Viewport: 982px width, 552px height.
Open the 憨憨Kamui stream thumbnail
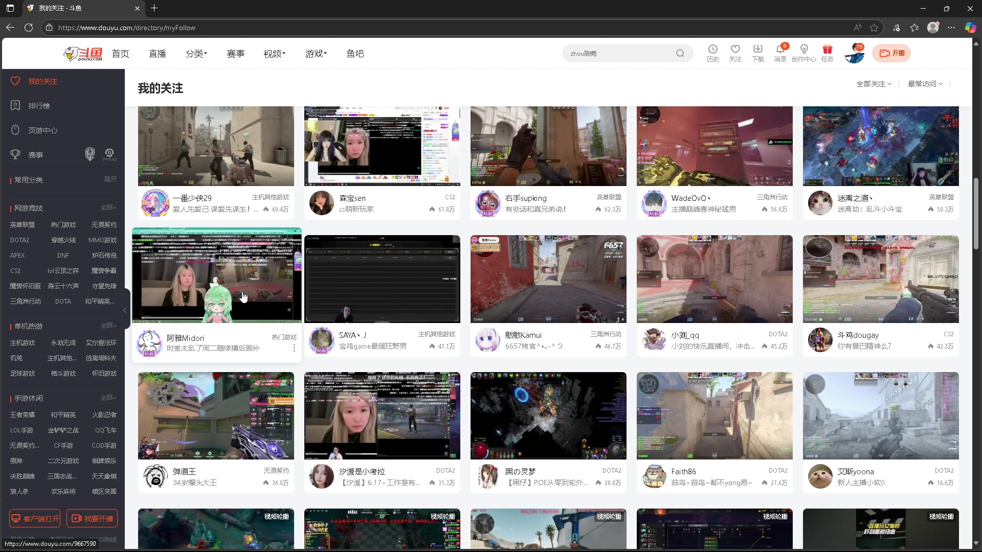[548, 279]
